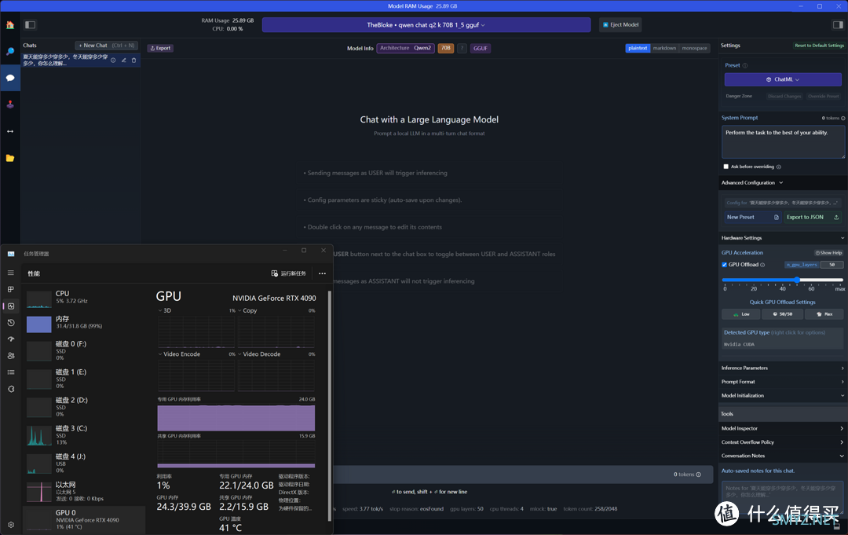The width and height of the screenshot is (848, 535).
Task: Open Task Manager settings gear icon
Action: (11, 525)
